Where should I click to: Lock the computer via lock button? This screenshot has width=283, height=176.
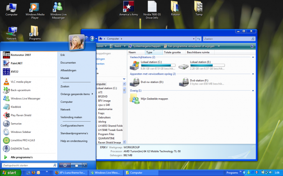[x=76, y=165]
